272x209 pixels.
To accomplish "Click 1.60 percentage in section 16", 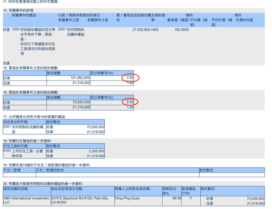I will click(x=130, y=107).
